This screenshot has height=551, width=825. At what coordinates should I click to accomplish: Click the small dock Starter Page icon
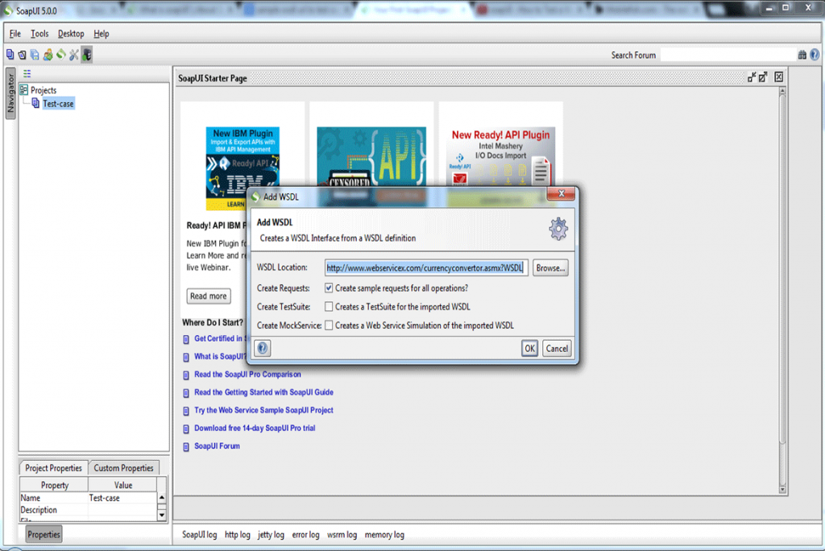pyautogui.click(x=752, y=77)
